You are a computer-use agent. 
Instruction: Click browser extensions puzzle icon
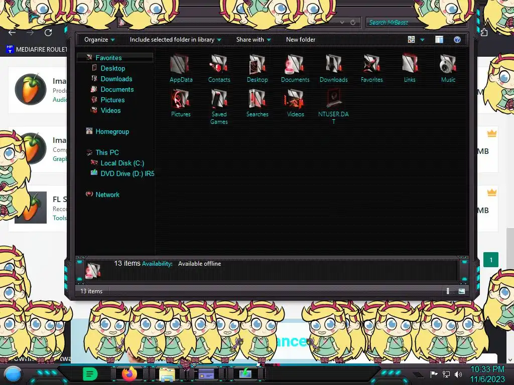pos(484,32)
